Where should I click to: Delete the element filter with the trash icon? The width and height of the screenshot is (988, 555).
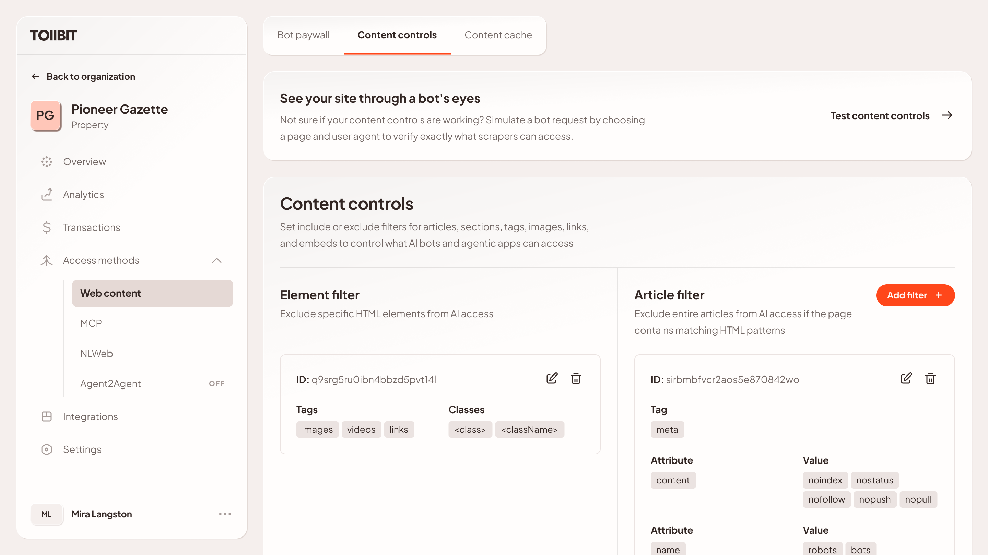click(576, 379)
